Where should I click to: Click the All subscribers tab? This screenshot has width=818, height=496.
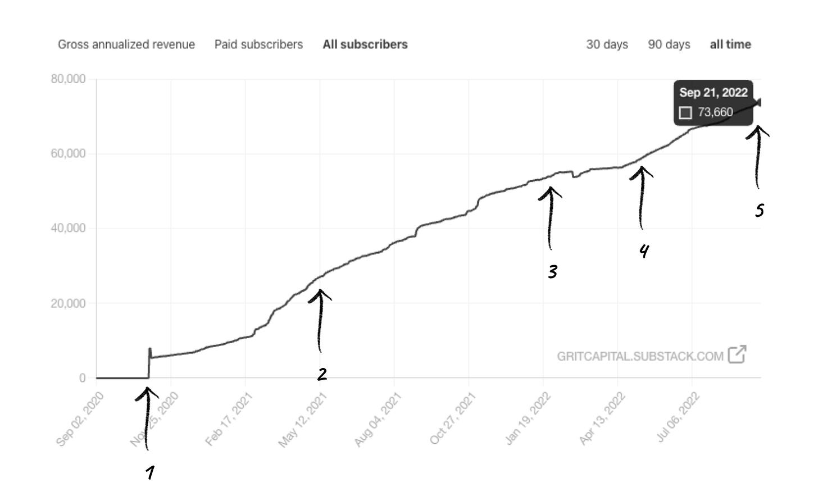[365, 44]
